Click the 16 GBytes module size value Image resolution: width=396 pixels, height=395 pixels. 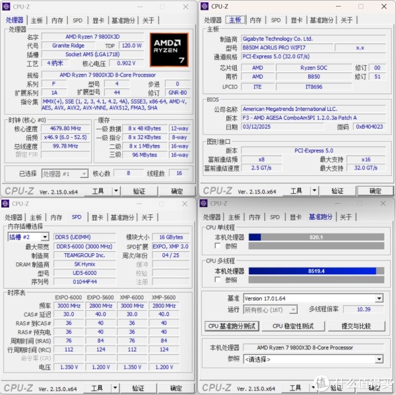pos(171,237)
